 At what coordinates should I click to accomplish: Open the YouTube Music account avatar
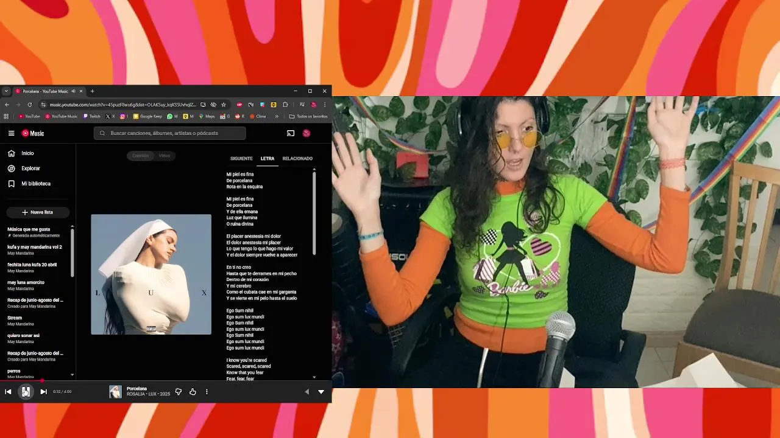point(307,133)
